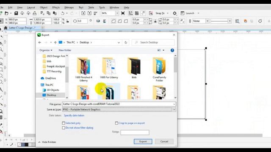This screenshot has width=271, height=152.
Task: Open Options gear icon in toolbar
Action: coord(175,13)
